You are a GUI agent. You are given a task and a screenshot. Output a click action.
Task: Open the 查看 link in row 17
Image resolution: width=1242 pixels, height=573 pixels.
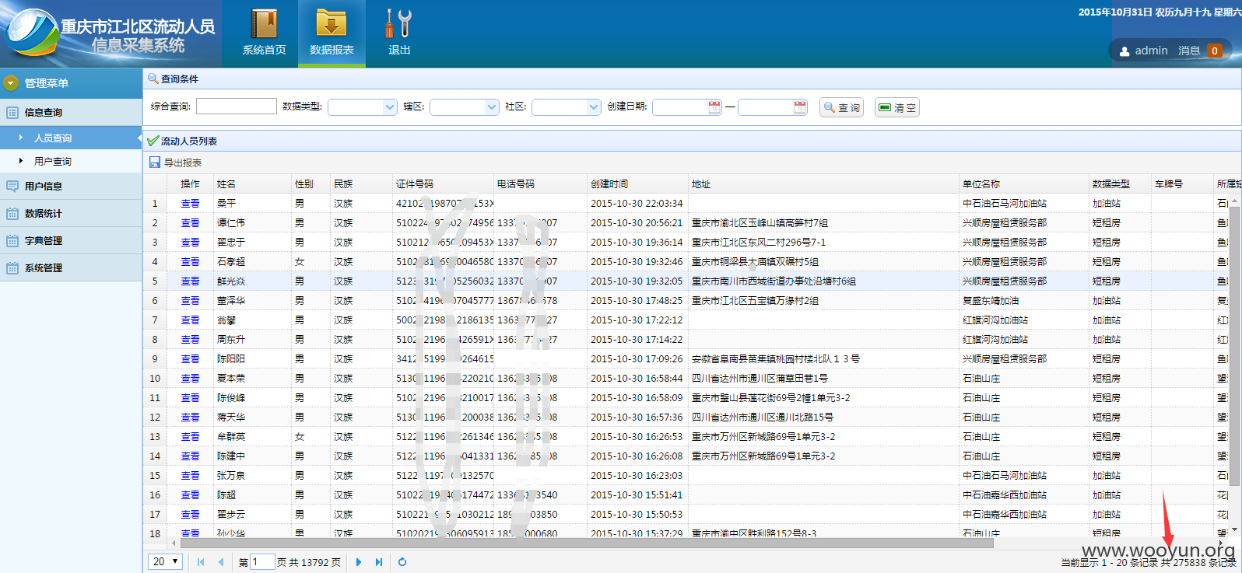[190, 515]
